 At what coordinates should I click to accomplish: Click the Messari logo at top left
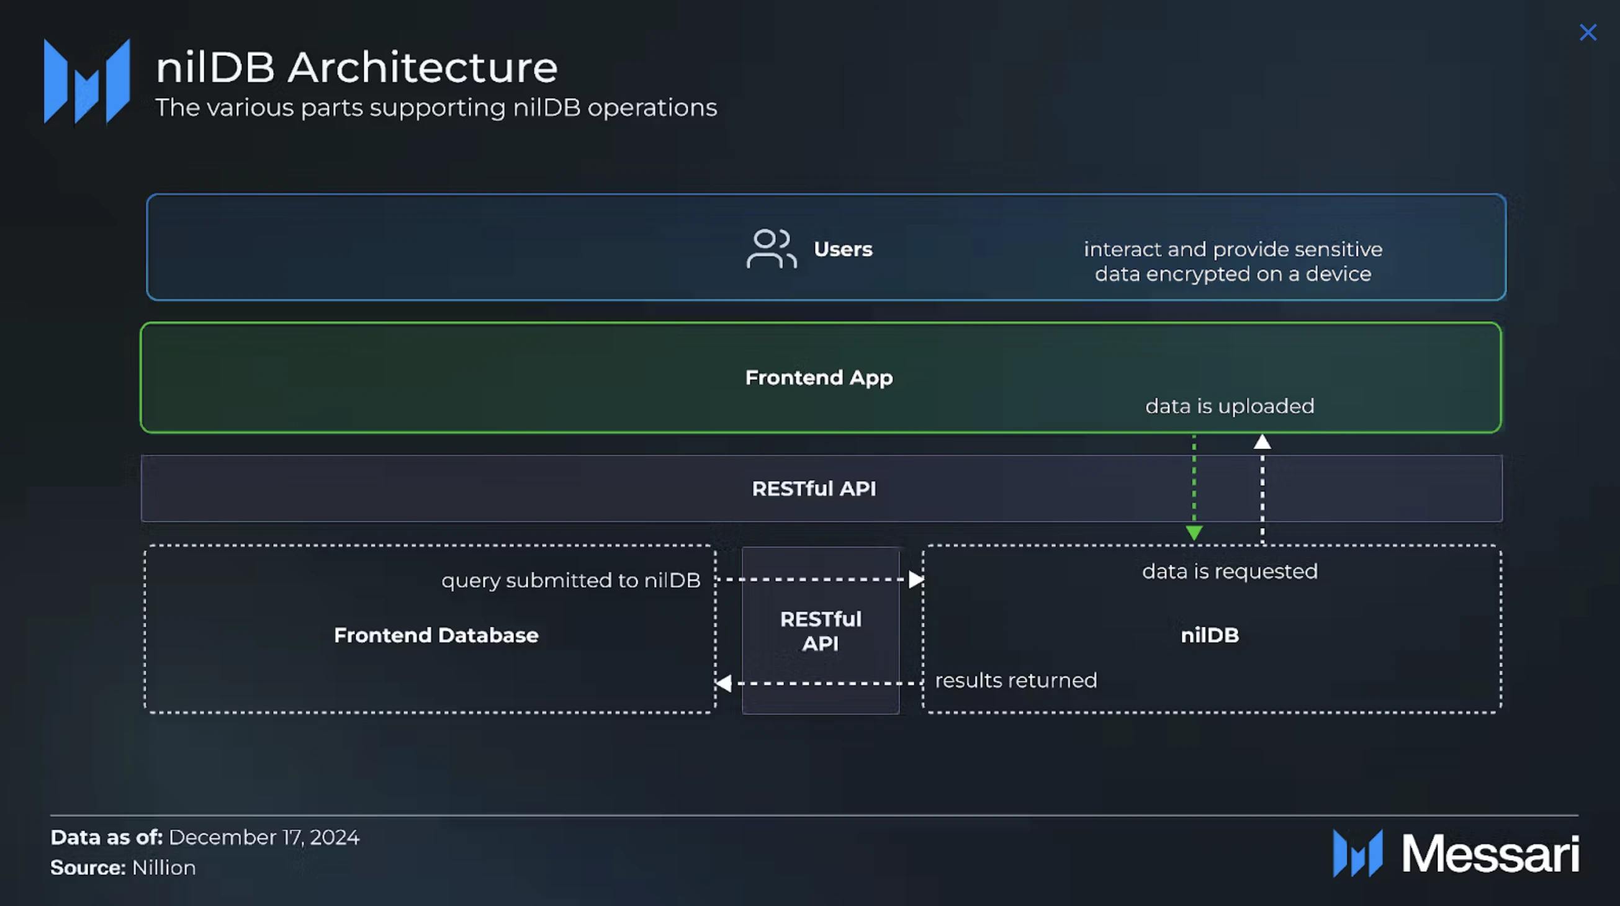(87, 81)
